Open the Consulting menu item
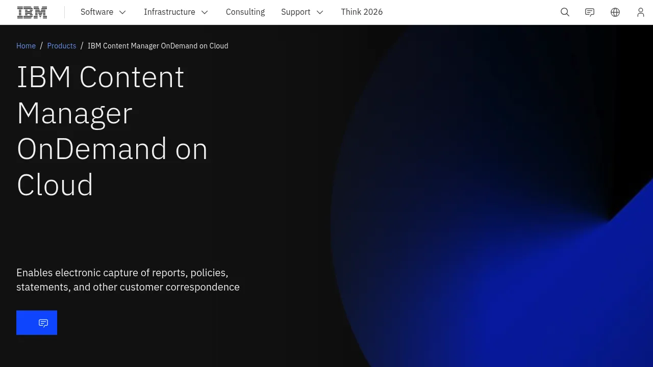Viewport: 653px width, 367px height. click(x=245, y=12)
